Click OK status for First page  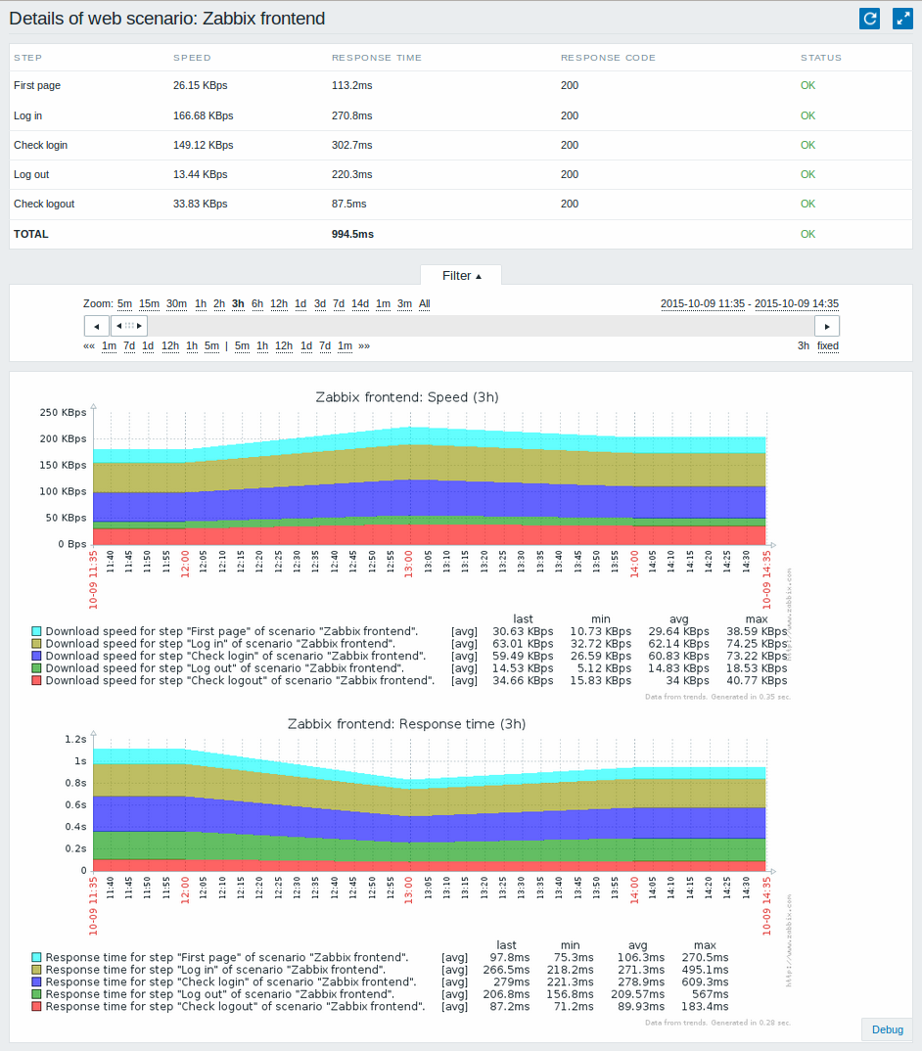[x=808, y=85]
